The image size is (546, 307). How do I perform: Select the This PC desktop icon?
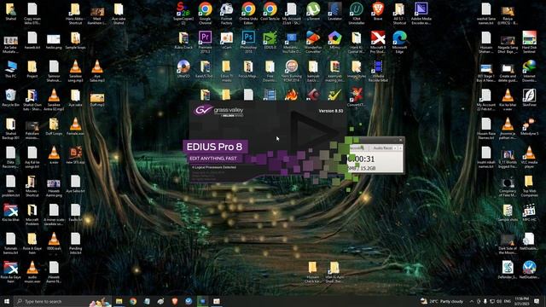tap(11, 69)
